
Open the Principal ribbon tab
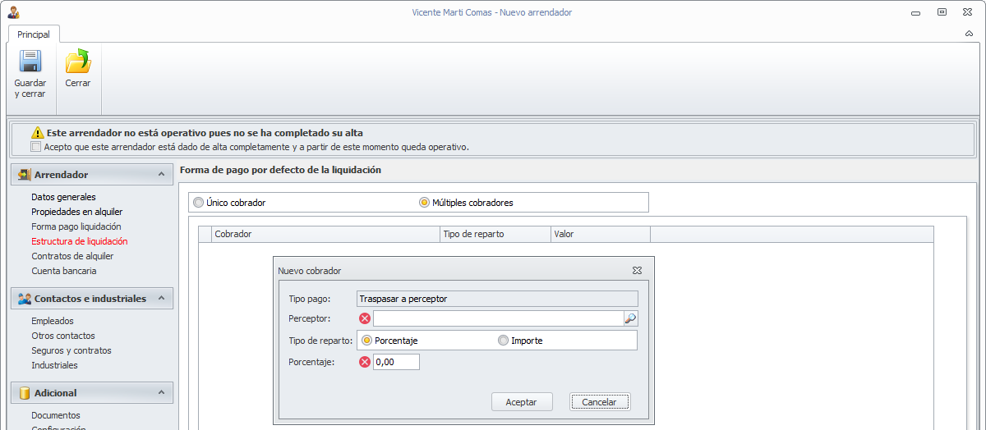click(34, 34)
